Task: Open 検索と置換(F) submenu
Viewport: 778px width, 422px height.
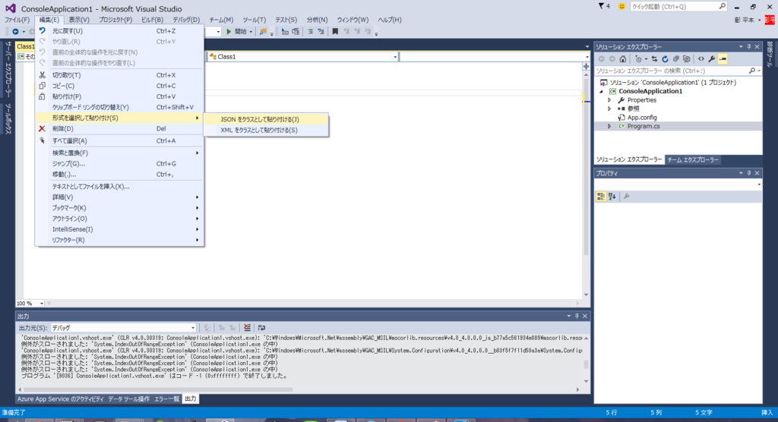Action: (119, 153)
